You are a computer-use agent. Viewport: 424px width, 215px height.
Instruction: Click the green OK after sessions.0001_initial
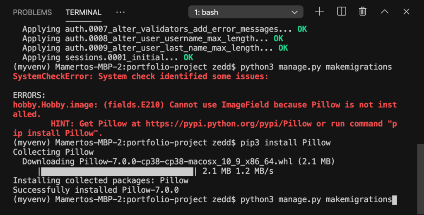(x=188, y=57)
